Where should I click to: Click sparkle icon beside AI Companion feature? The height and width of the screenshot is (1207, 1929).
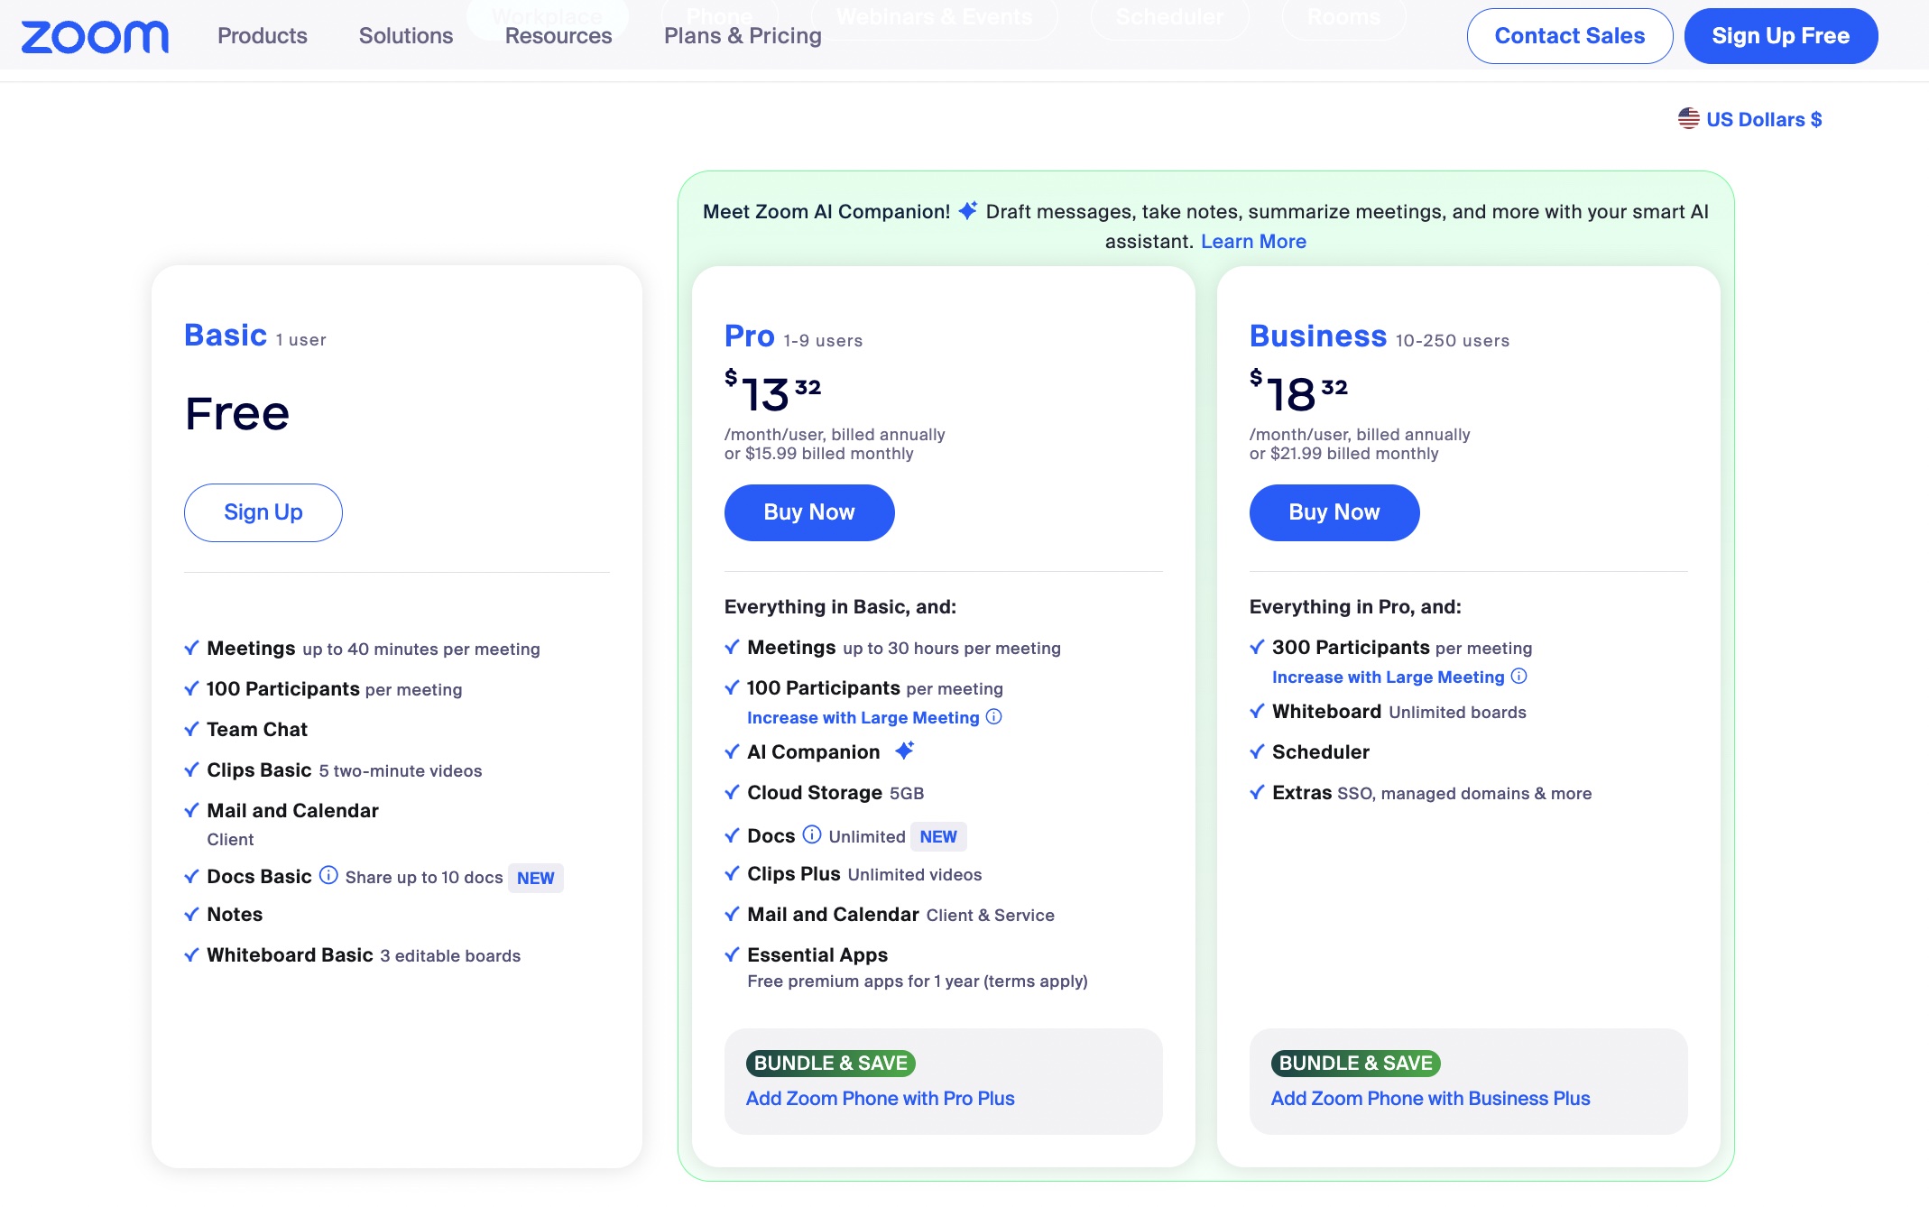pyautogui.click(x=905, y=751)
